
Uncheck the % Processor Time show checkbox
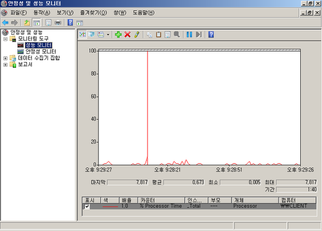(x=87, y=207)
